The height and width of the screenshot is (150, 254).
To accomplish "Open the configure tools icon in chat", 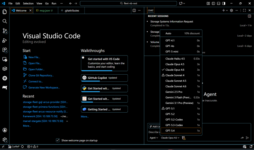I will 184,138.
